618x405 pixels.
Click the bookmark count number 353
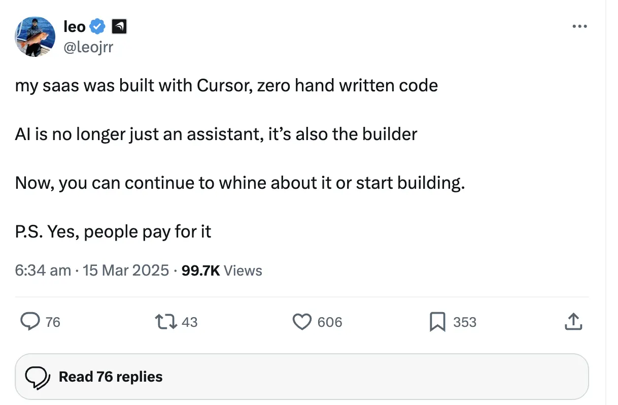(464, 322)
